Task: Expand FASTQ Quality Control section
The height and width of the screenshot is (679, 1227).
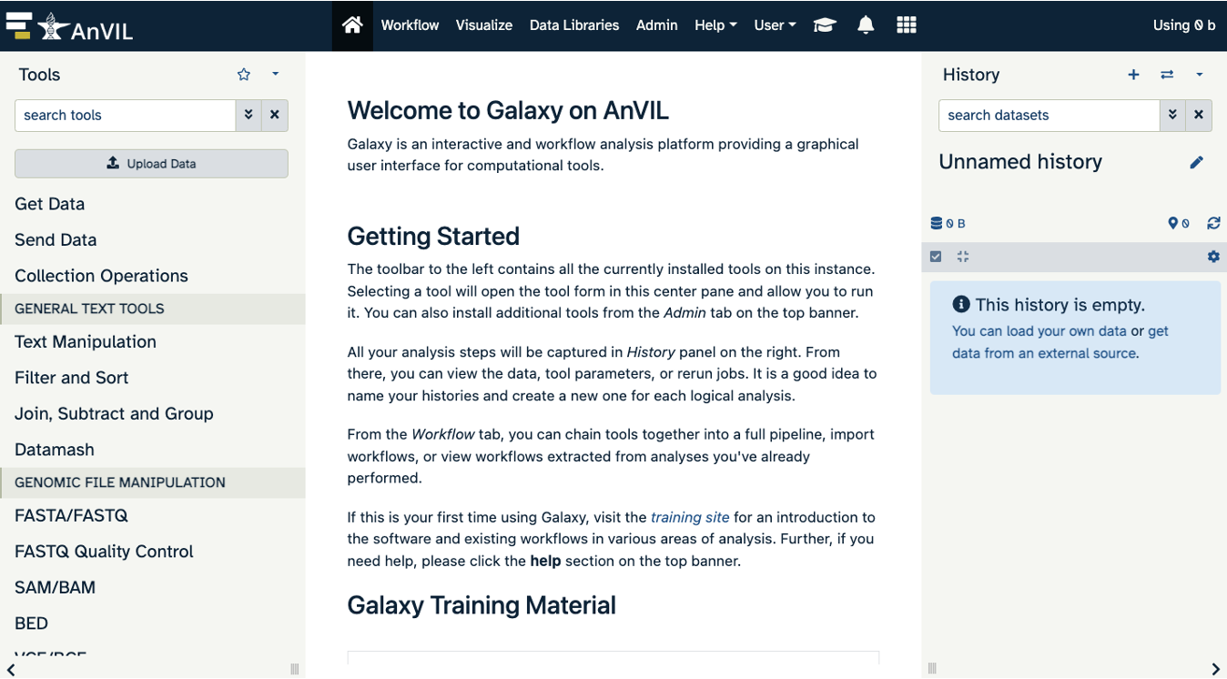Action: (x=104, y=552)
